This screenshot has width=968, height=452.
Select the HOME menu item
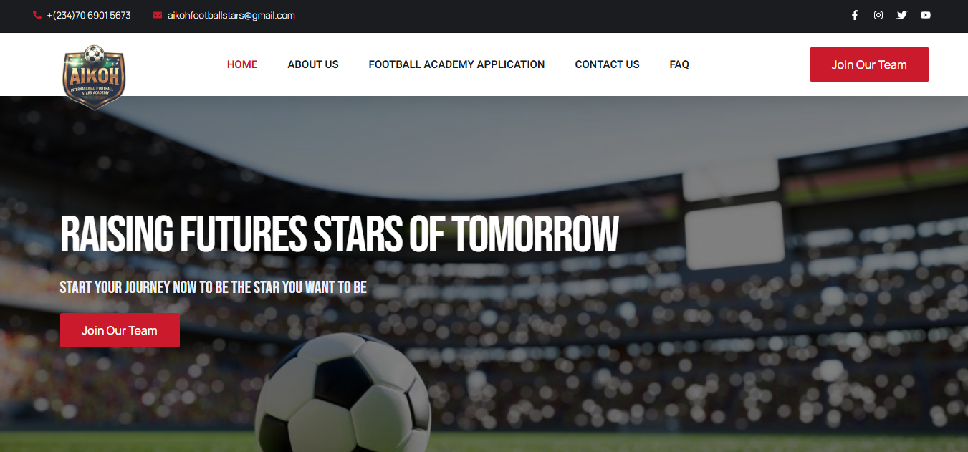click(x=242, y=64)
